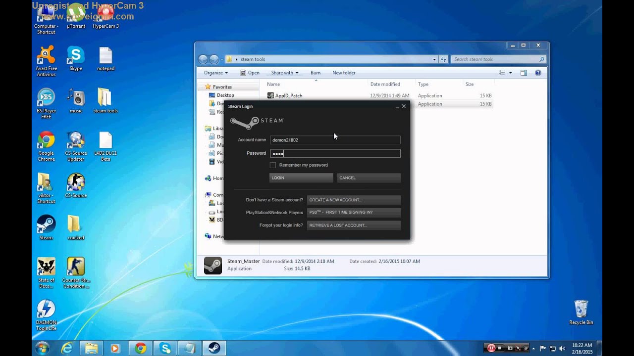Click the Explorer refresh button
This screenshot has height=356, width=634.
[443, 59]
